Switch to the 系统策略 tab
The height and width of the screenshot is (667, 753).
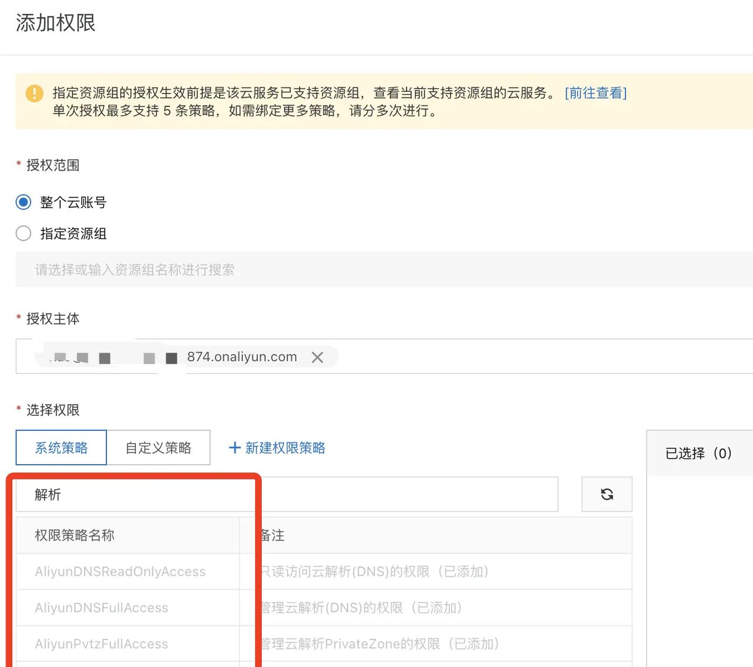click(61, 447)
